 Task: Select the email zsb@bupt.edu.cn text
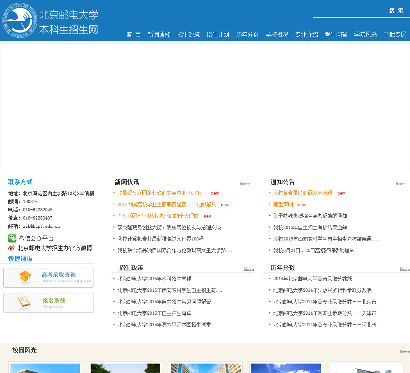(41, 227)
